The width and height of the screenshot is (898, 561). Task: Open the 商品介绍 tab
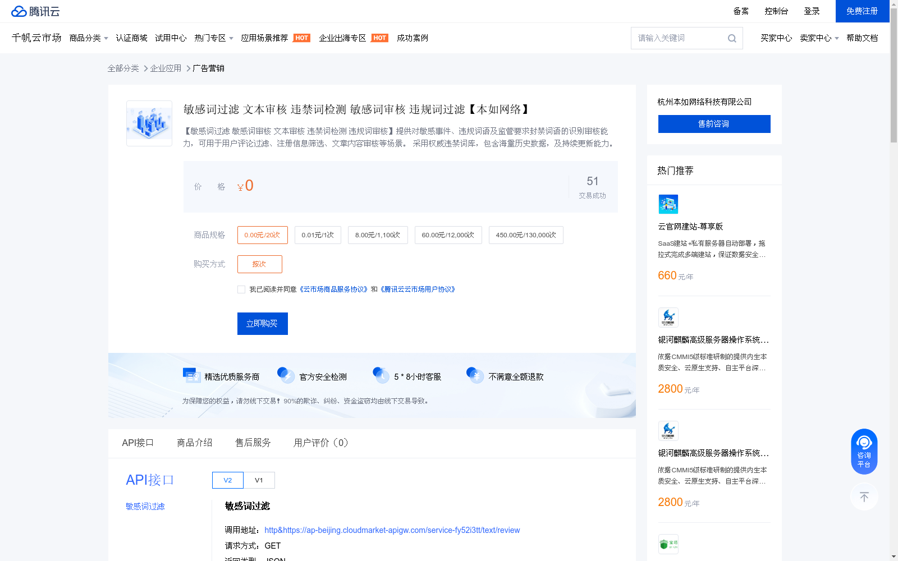coord(195,443)
